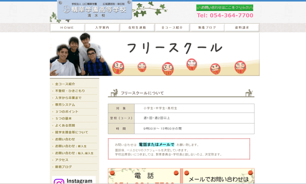Click the メールでお問い合わせは contact card
The height and width of the screenshot is (184, 306).
pos(218,176)
